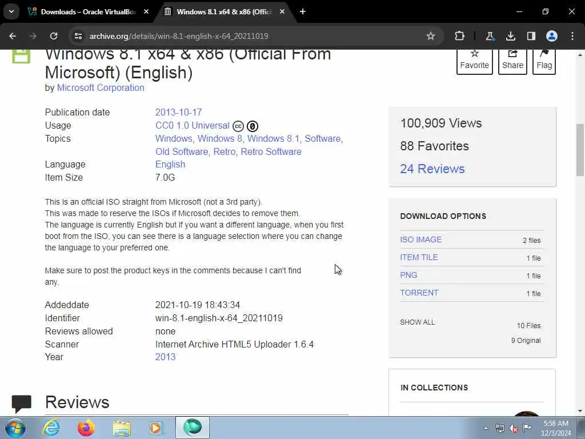
Task: Click the Reviews speech bubble icon
Action: click(21, 404)
